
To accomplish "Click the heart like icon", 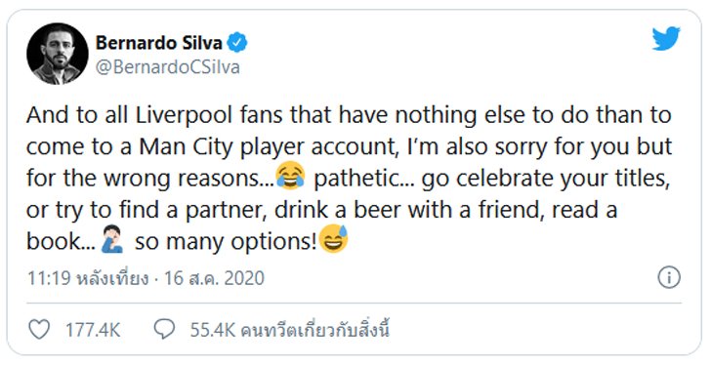I will (x=39, y=329).
